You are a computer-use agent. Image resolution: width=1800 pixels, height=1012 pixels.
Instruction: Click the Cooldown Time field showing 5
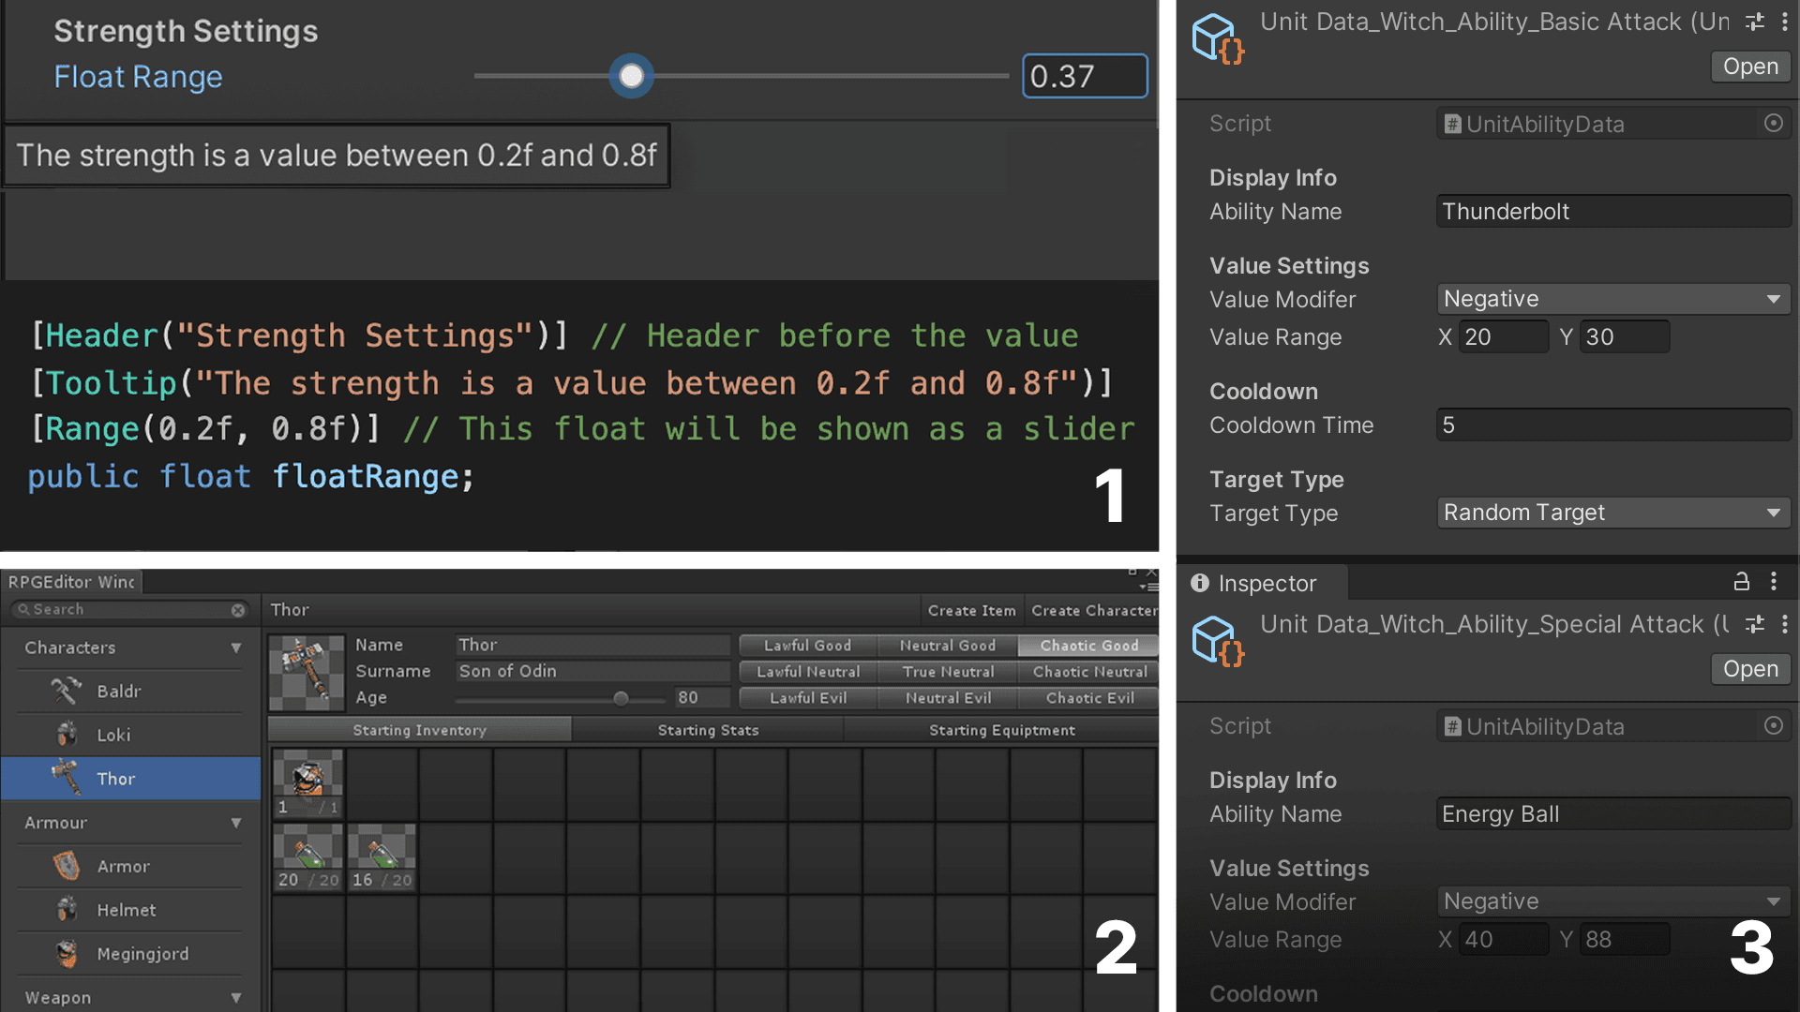tap(1613, 425)
